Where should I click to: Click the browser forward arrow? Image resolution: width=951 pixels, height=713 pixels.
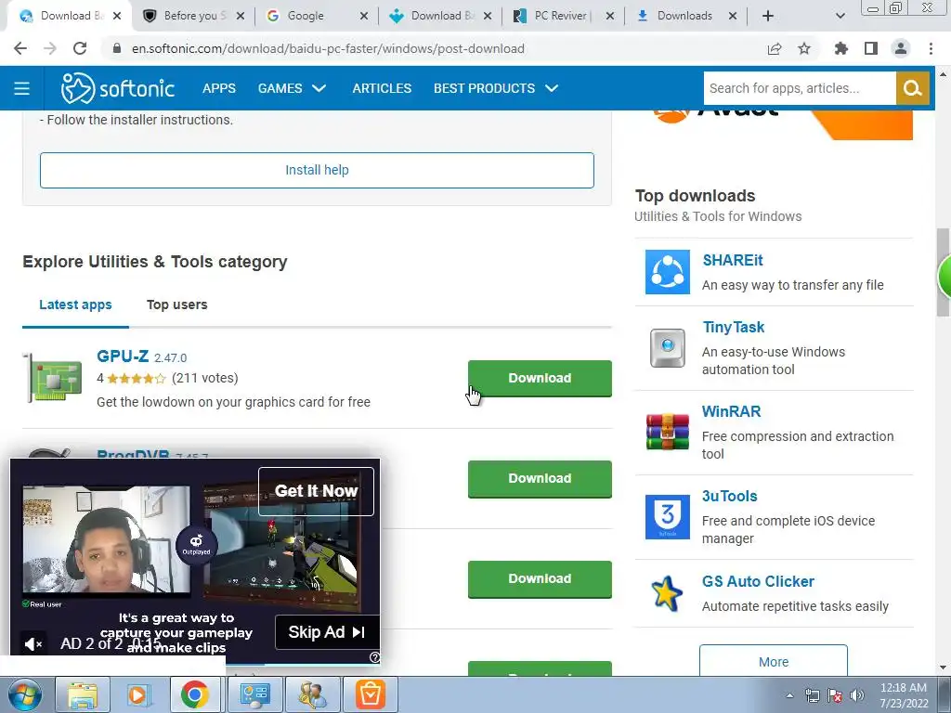pos(50,48)
